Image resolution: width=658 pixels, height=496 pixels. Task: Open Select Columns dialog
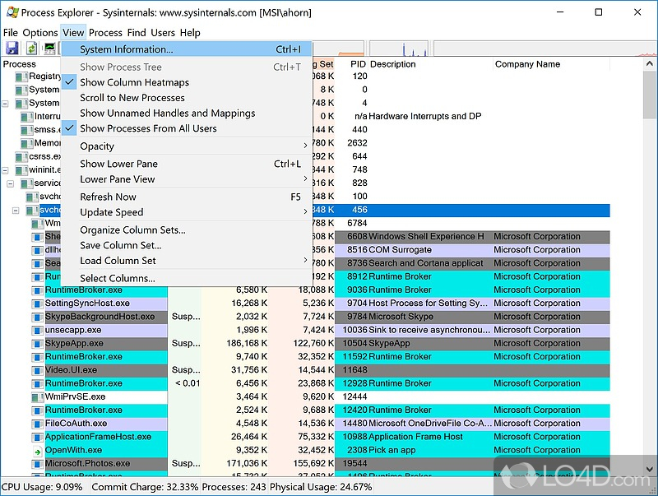[187, 278]
